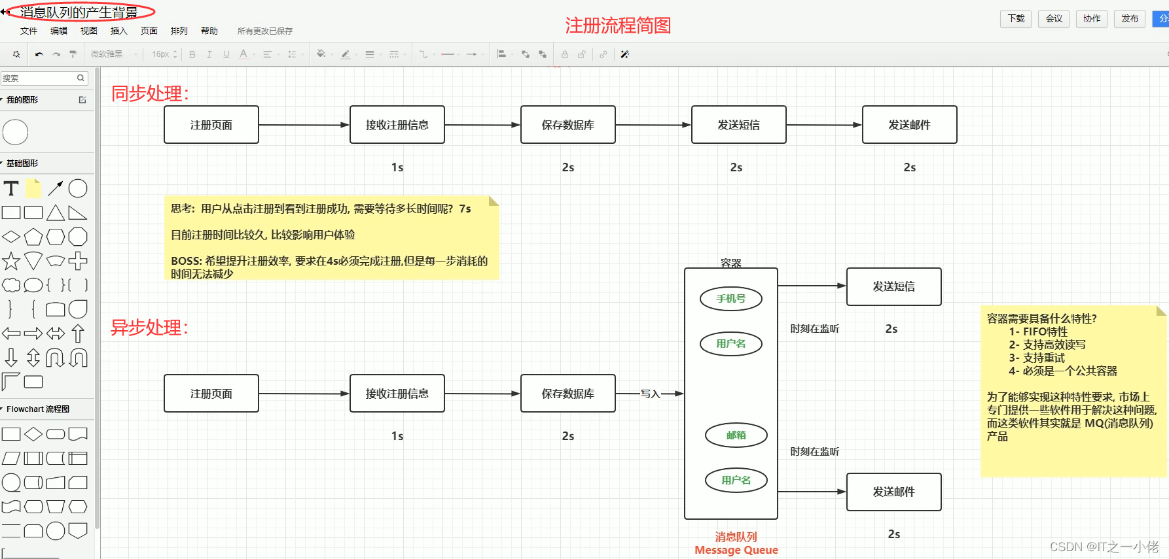This screenshot has width=1169, height=559.
Task: Open the text alignment dropdown
Action: point(271,54)
